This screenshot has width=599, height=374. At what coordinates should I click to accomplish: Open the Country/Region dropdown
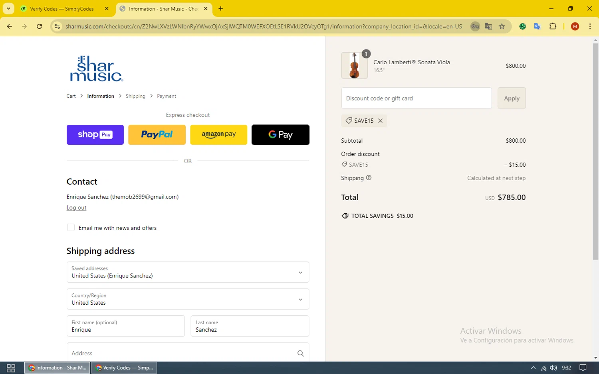click(x=188, y=299)
